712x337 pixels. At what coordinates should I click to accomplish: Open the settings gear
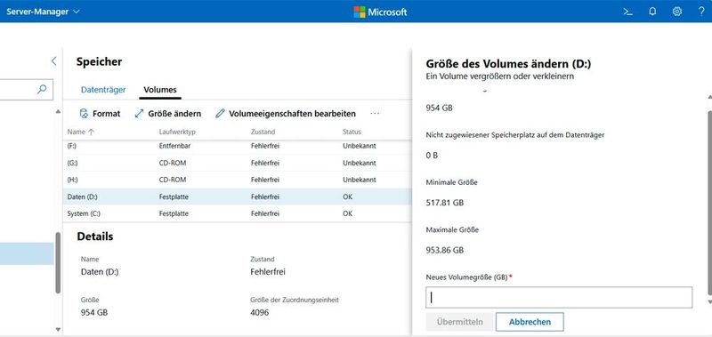[x=677, y=12]
